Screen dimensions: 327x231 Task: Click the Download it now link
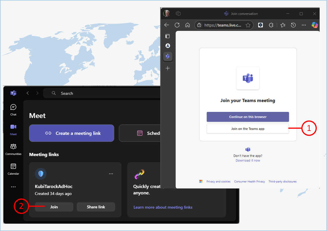coord(248,161)
